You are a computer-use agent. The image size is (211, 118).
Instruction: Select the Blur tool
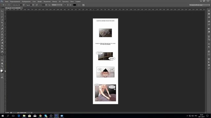tap(2, 46)
